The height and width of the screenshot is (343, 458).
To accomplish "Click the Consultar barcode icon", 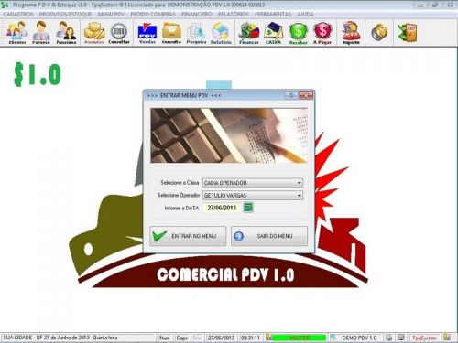I will [x=119, y=32].
